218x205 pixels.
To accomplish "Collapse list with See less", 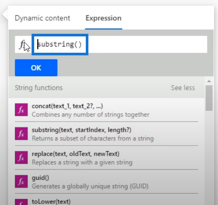I will tap(183, 88).
